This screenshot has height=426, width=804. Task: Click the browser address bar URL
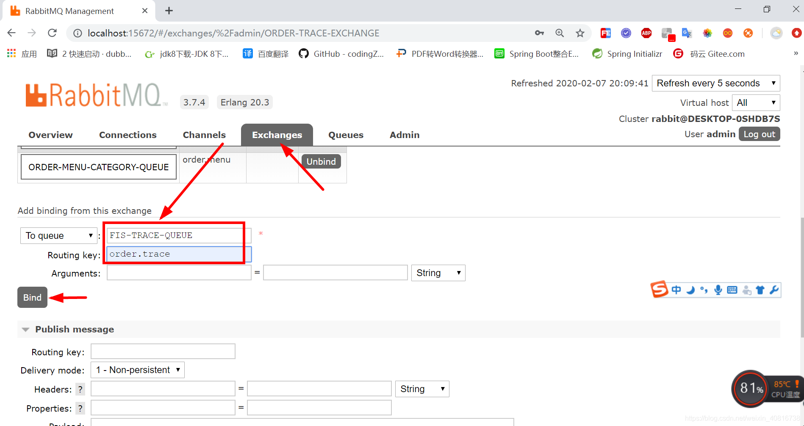click(x=233, y=33)
